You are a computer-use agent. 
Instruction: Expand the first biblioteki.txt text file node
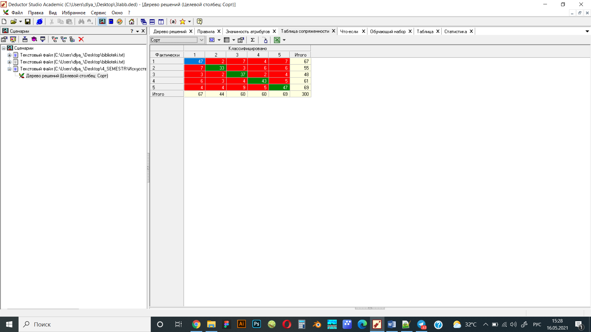click(x=10, y=55)
